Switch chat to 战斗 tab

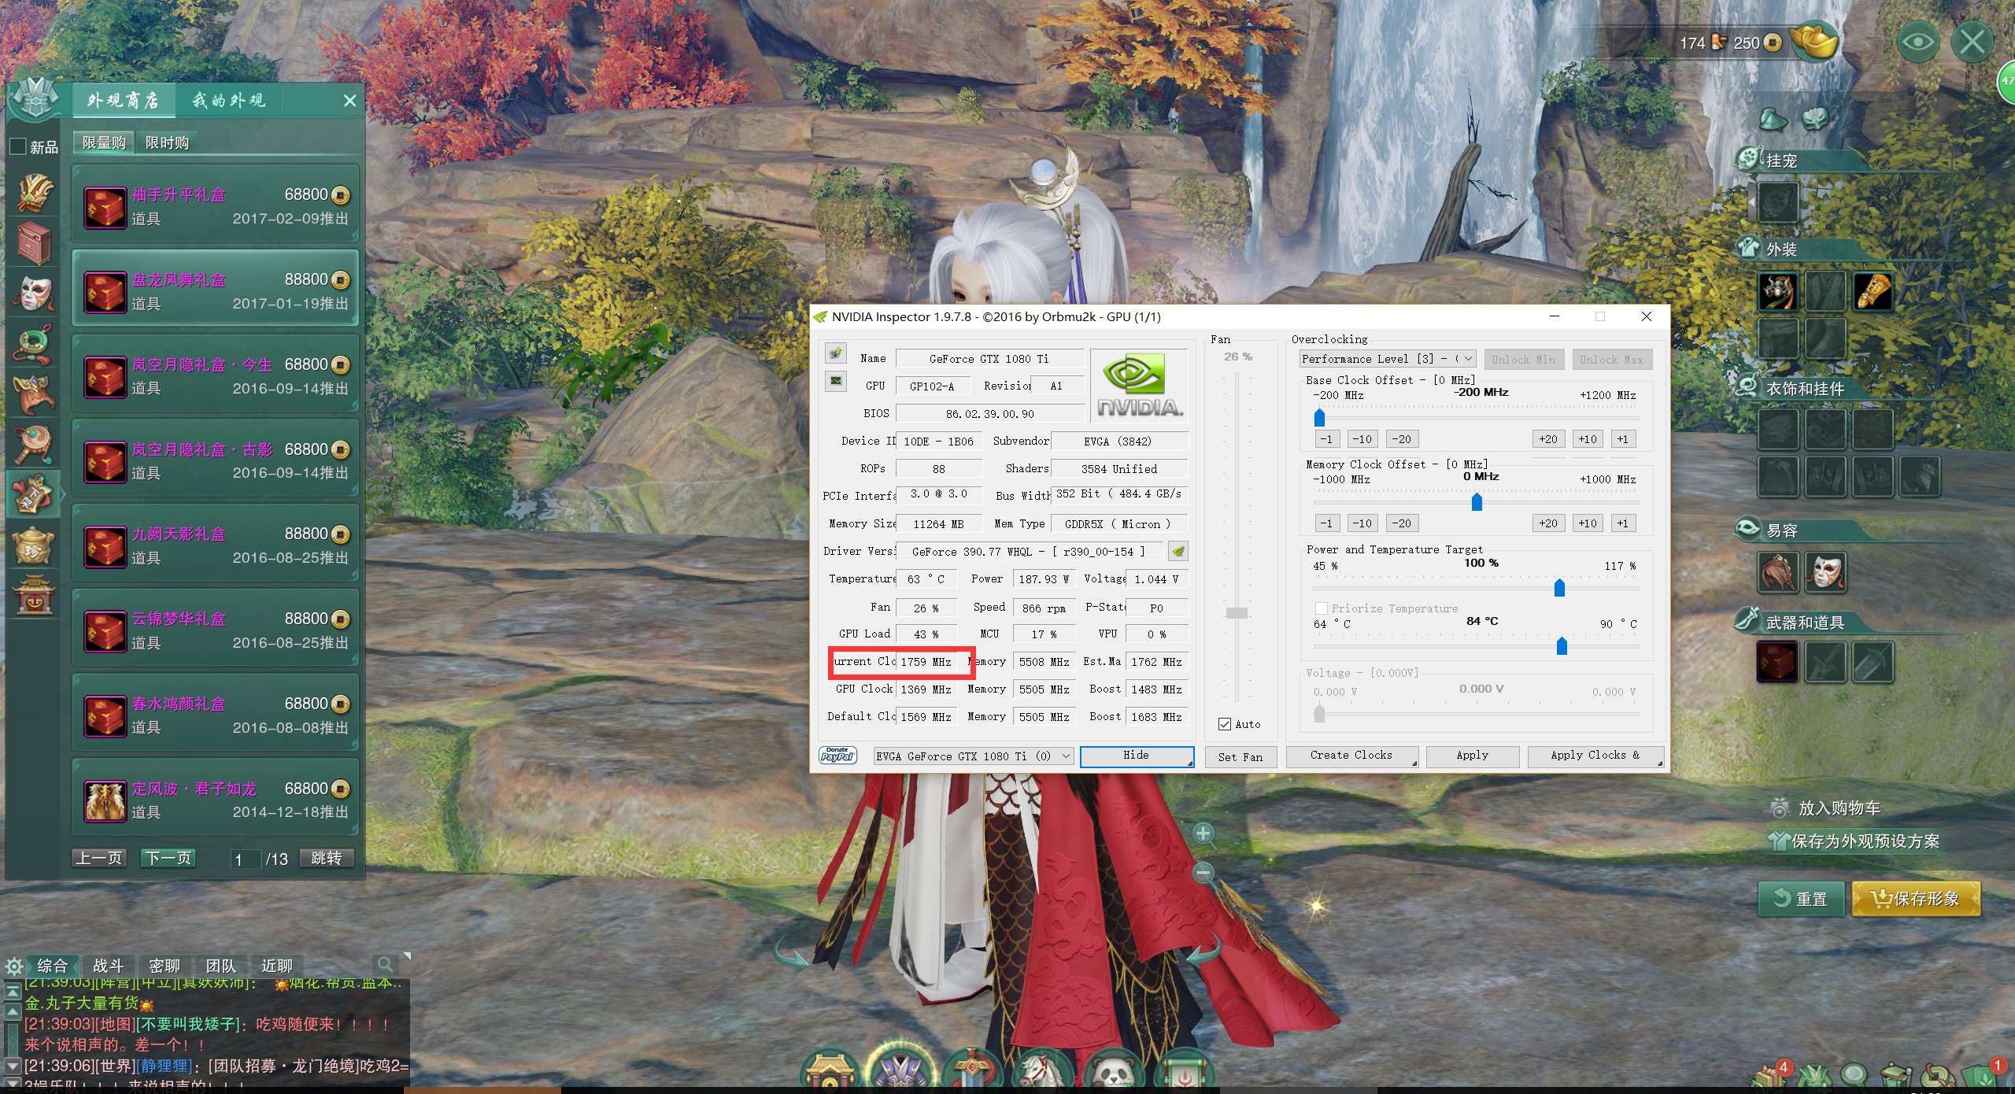click(109, 966)
